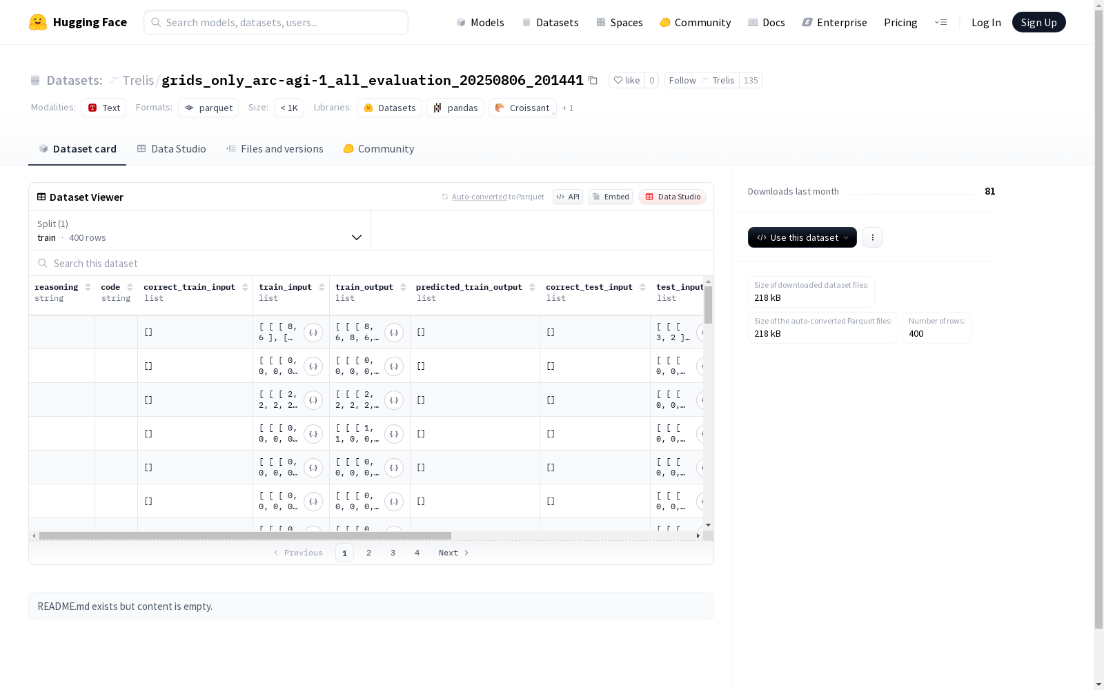Viewport: 1104px width, 690px height.
Task: Sort by the reasoning column
Action: (x=88, y=287)
